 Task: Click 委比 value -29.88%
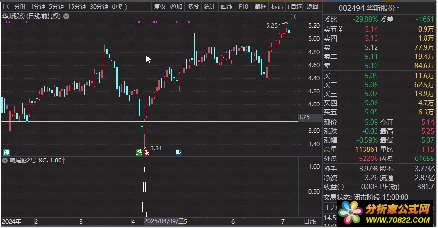pyautogui.click(x=365, y=19)
